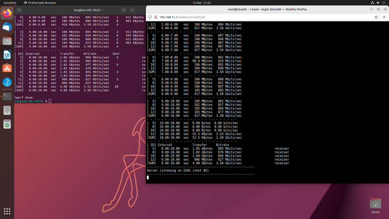Open clock calendar showing 12 Mar 21:52

202,3
